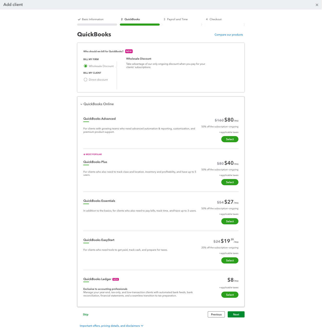Click the NEW badge next to QuickBooks Ledger
Viewport: 322px width, 331px height.
(116, 279)
